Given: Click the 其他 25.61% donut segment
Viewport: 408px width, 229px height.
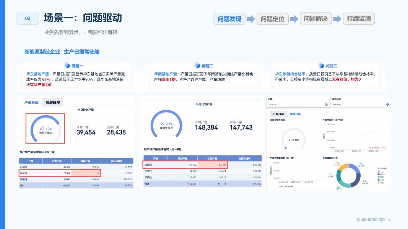Looking at the screenshot, I should click(x=356, y=181).
